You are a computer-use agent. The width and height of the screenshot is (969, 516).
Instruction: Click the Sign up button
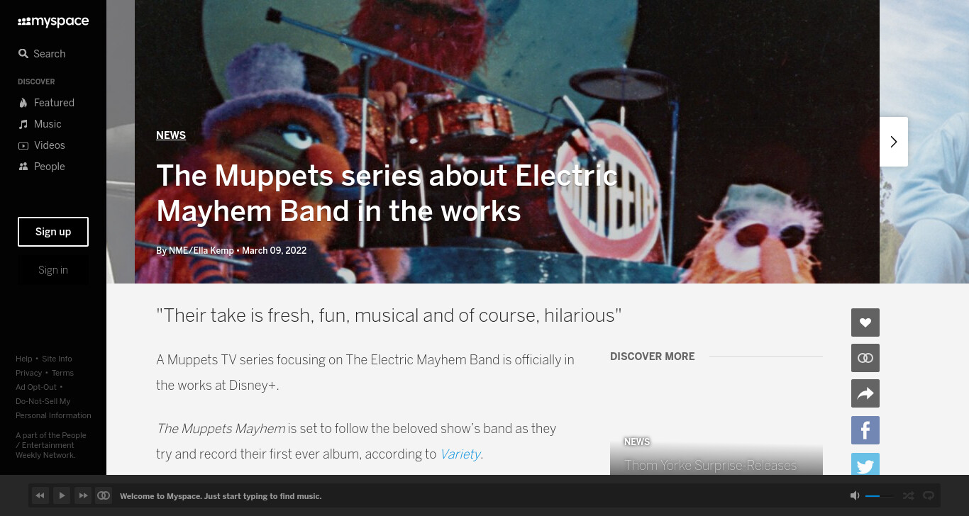tap(53, 232)
